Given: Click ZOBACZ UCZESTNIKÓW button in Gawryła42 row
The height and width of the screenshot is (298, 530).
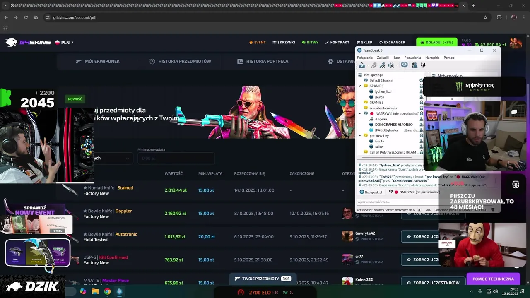Looking at the screenshot, I should coord(420,236).
